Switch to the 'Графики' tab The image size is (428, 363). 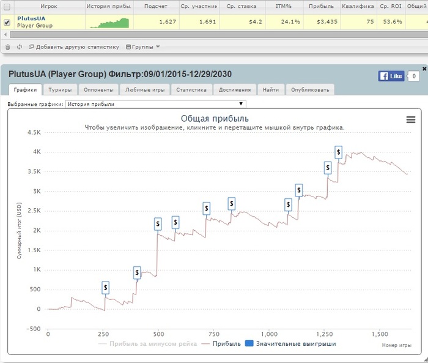(25, 89)
